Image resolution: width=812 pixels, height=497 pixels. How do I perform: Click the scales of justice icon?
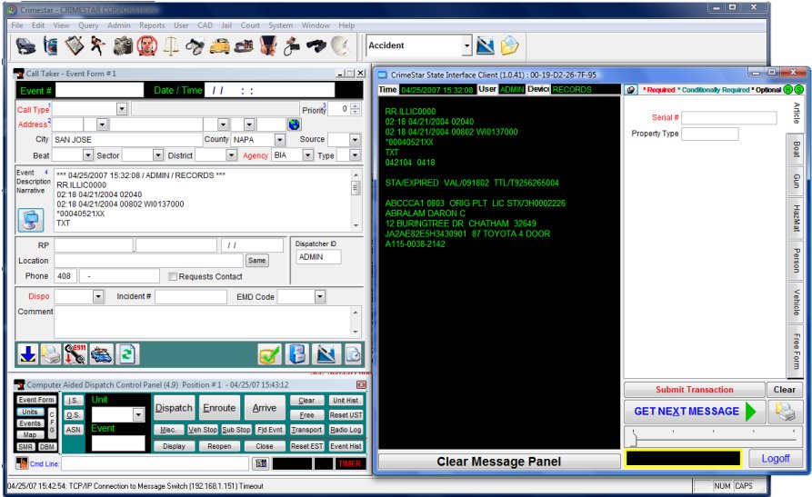tap(171, 46)
